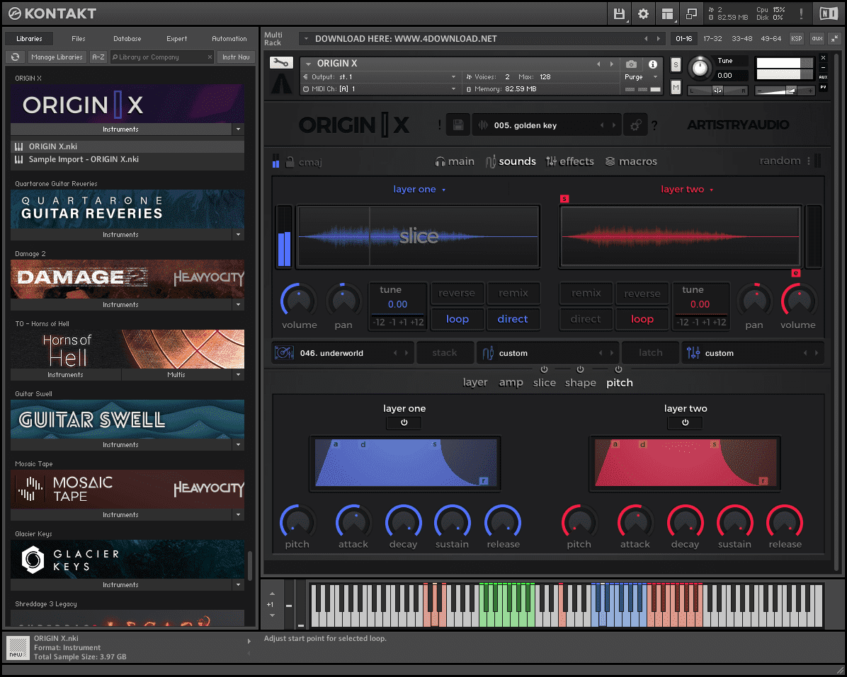This screenshot has width=847, height=677.
Task: Click the Tune knob
Action: coord(700,68)
